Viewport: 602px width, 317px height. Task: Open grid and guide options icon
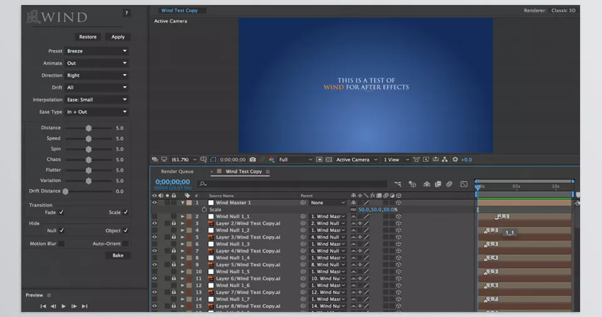point(203,160)
